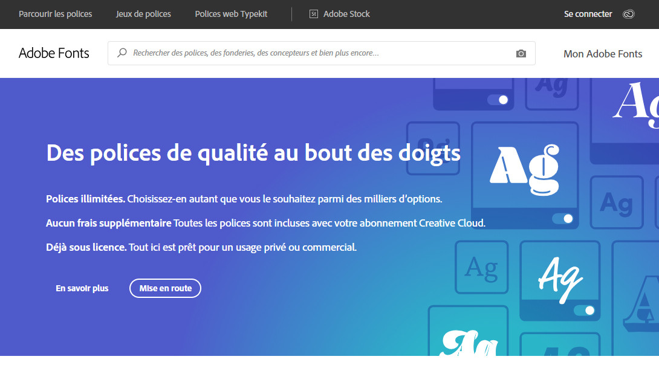Click the Adobe Fonts logo
The width and height of the screenshot is (659, 368).
[54, 53]
